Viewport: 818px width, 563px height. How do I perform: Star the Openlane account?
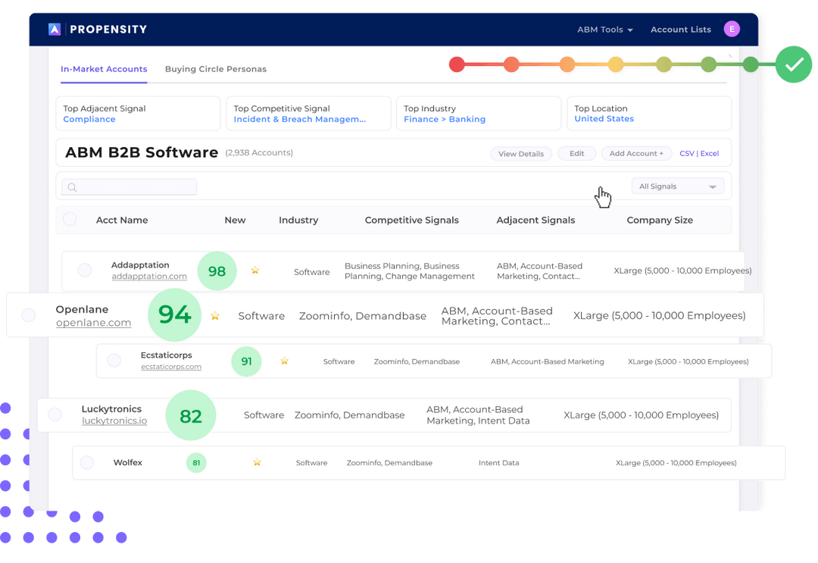coord(215,316)
